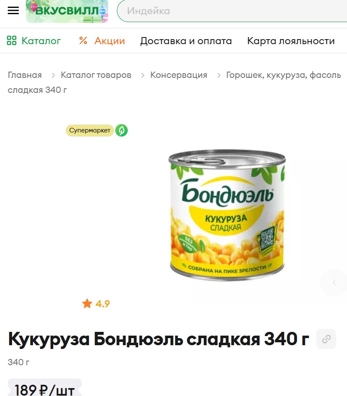The height and width of the screenshot is (396, 347).
Task: Go to Главная breadcrumb
Action: coord(25,75)
